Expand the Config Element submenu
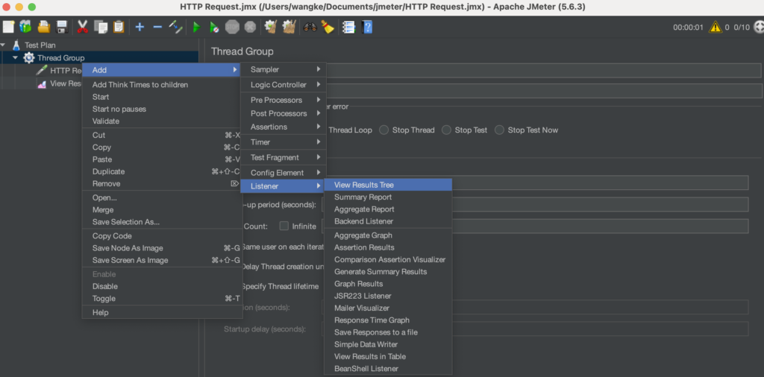Image resolution: width=764 pixels, height=377 pixels. (x=283, y=173)
